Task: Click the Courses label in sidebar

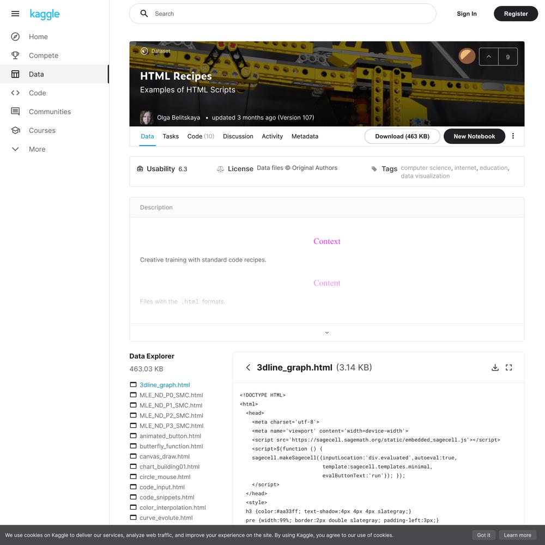Action: coord(42,130)
